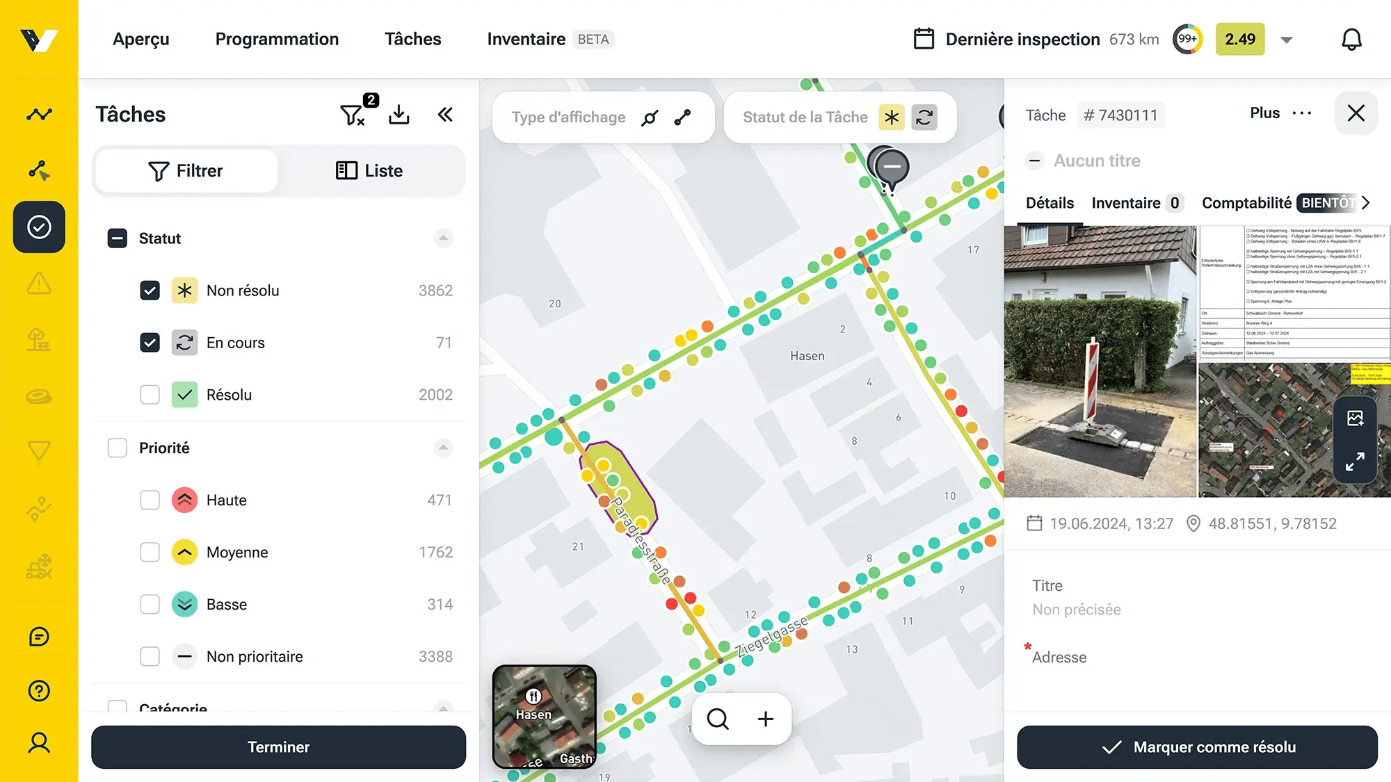Check the Résolu status checkbox
The height and width of the screenshot is (782, 1391).
[x=150, y=395]
